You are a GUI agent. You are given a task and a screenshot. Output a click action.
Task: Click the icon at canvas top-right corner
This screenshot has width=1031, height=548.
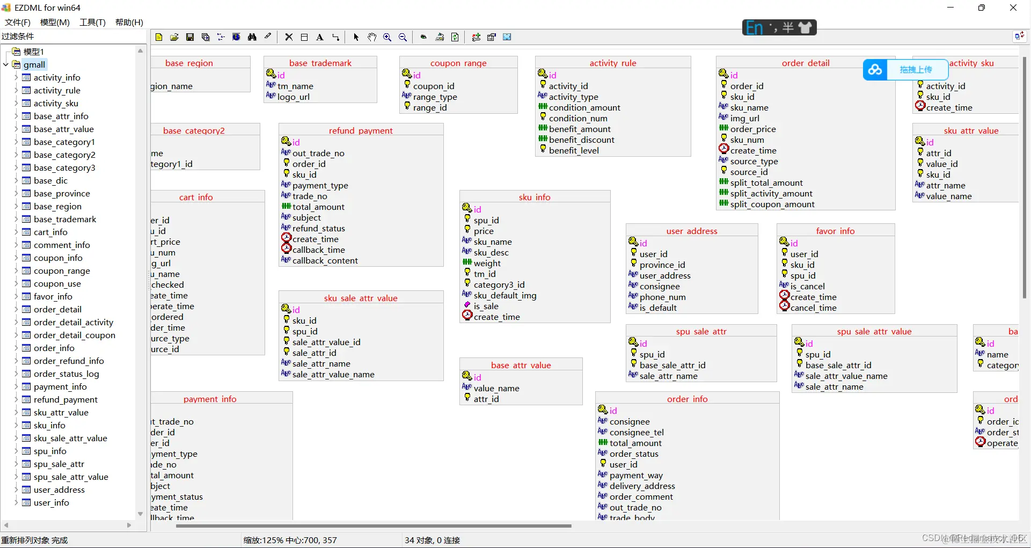click(x=1019, y=36)
